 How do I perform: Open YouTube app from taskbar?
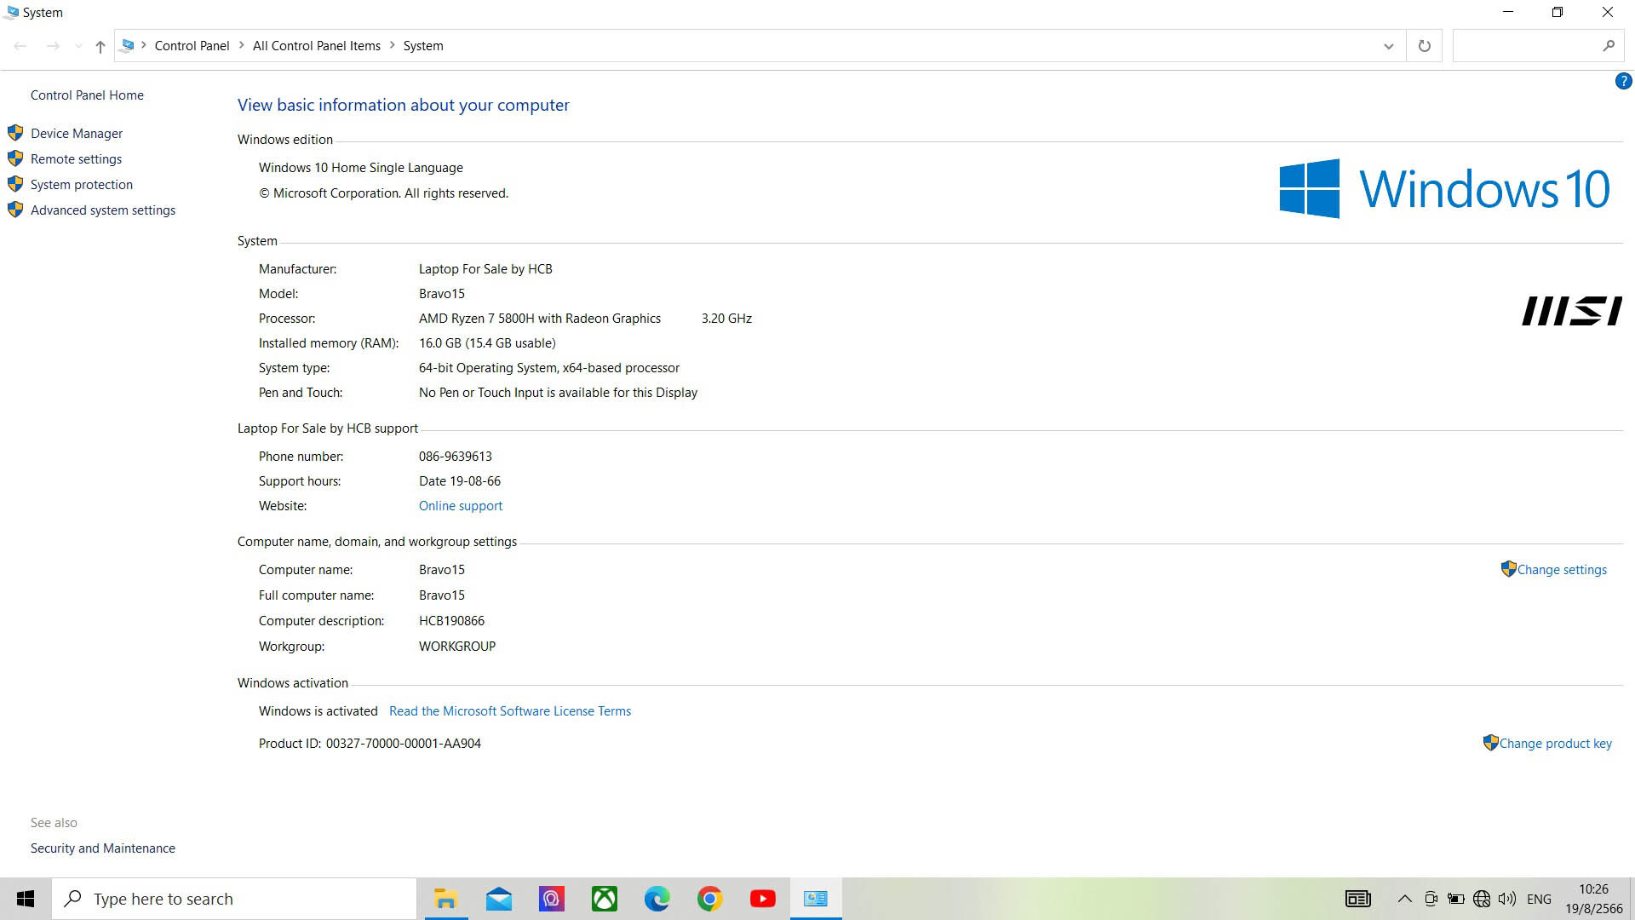(763, 899)
